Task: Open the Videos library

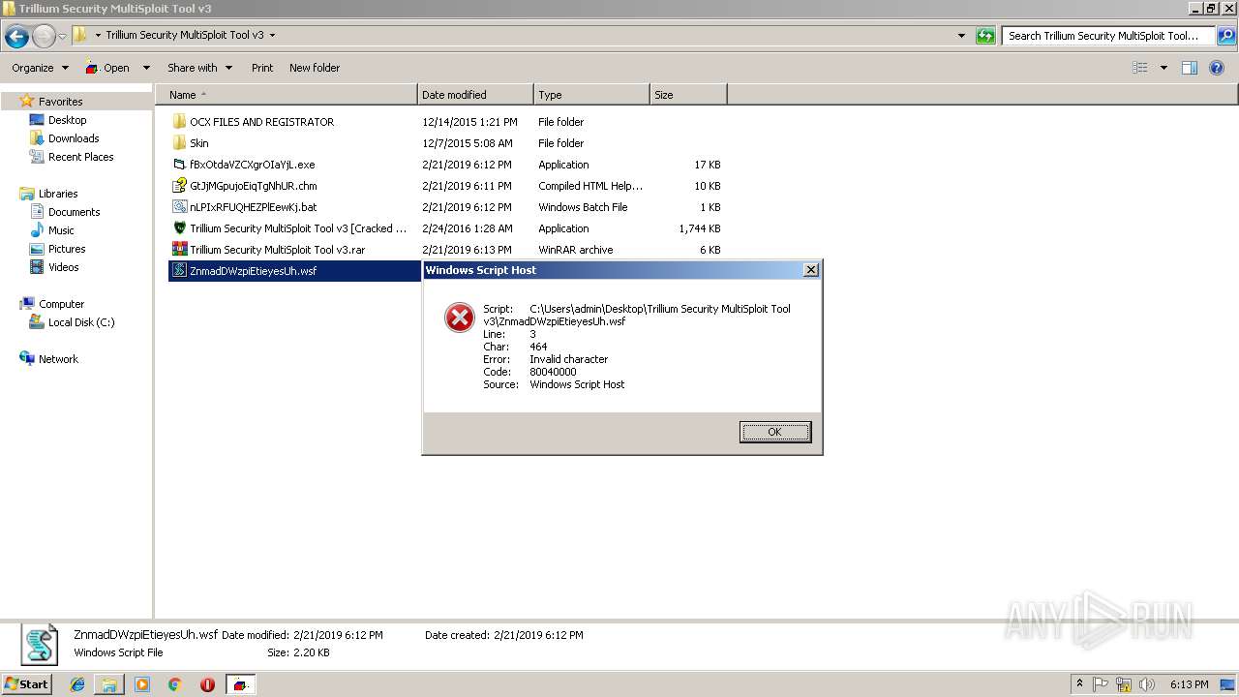Action: pos(64,267)
